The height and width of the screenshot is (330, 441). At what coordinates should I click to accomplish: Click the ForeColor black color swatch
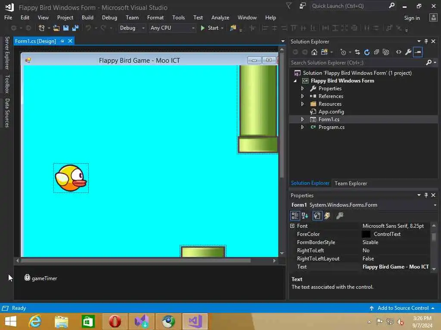[x=366, y=234]
